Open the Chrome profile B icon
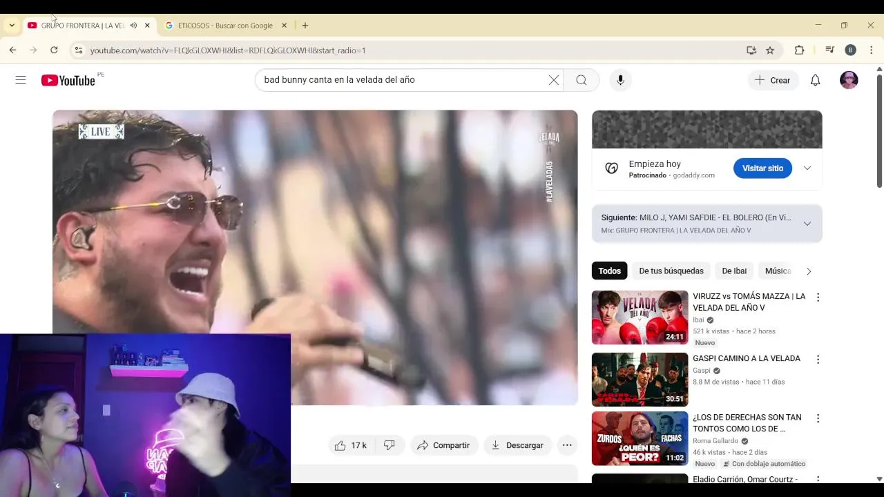Image resolution: width=884 pixels, height=497 pixels. (x=851, y=50)
